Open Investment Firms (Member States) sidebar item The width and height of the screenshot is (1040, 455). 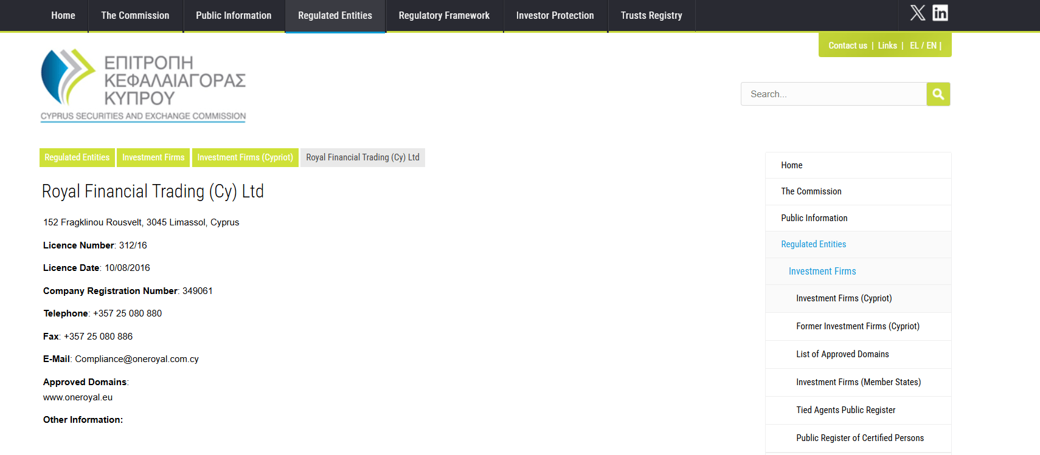[858, 382]
